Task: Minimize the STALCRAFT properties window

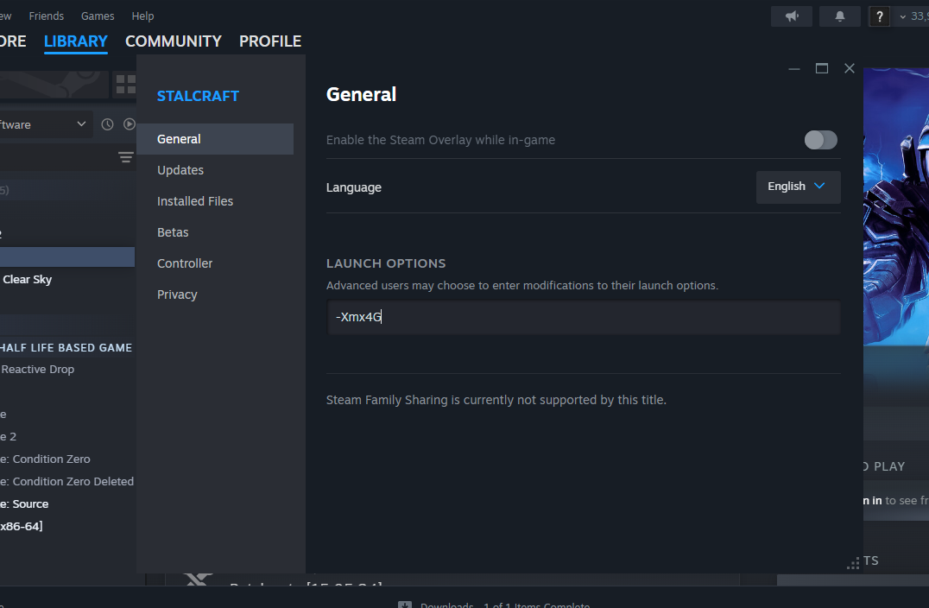Action: click(794, 69)
